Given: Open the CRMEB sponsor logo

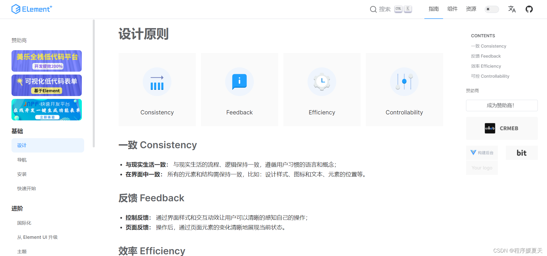Looking at the screenshot, I should [x=502, y=128].
